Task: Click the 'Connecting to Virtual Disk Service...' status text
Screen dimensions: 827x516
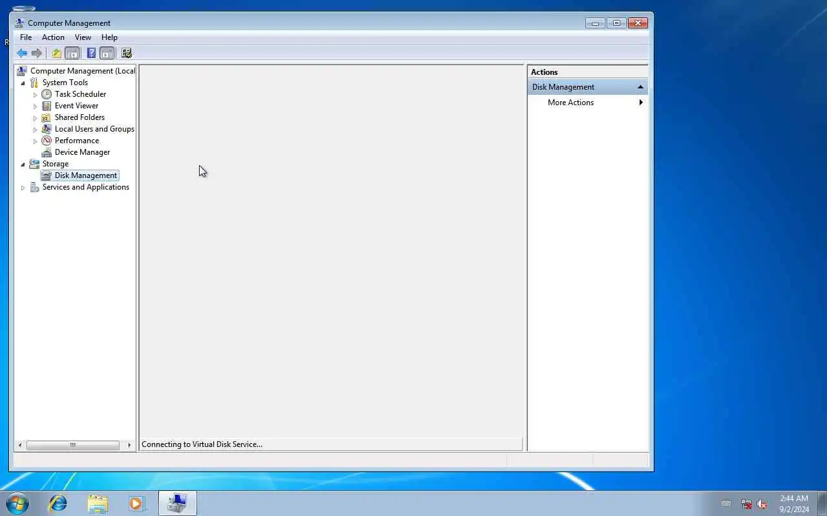Action: [x=202, y=444]
